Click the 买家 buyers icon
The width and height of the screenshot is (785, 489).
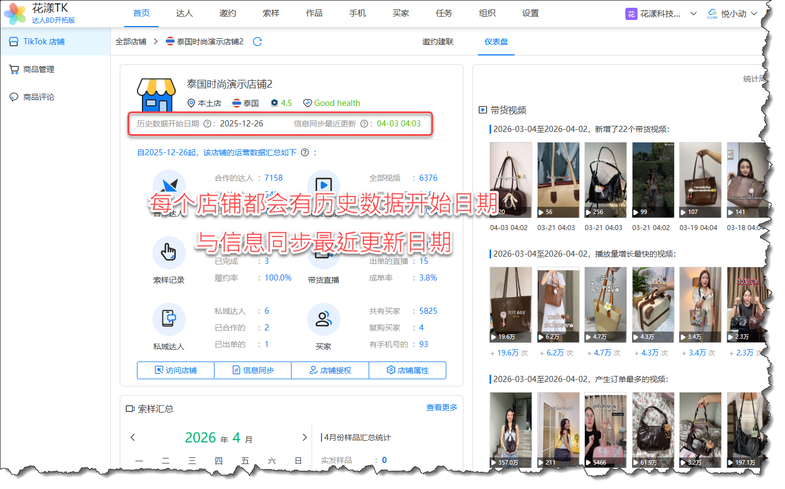click(x=323, y=319)
